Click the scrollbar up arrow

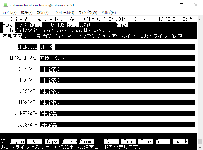pyautogui.click(x=200, y=19)
